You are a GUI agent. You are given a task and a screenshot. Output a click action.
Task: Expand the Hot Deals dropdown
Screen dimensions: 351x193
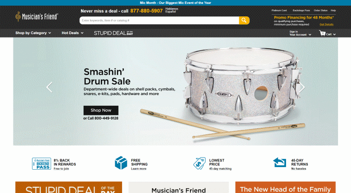point(73,33)
